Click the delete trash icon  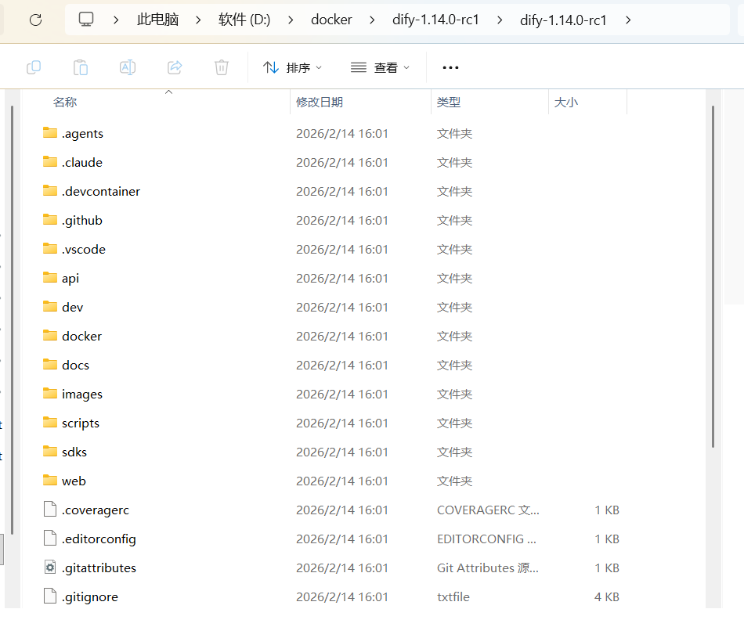222,67
